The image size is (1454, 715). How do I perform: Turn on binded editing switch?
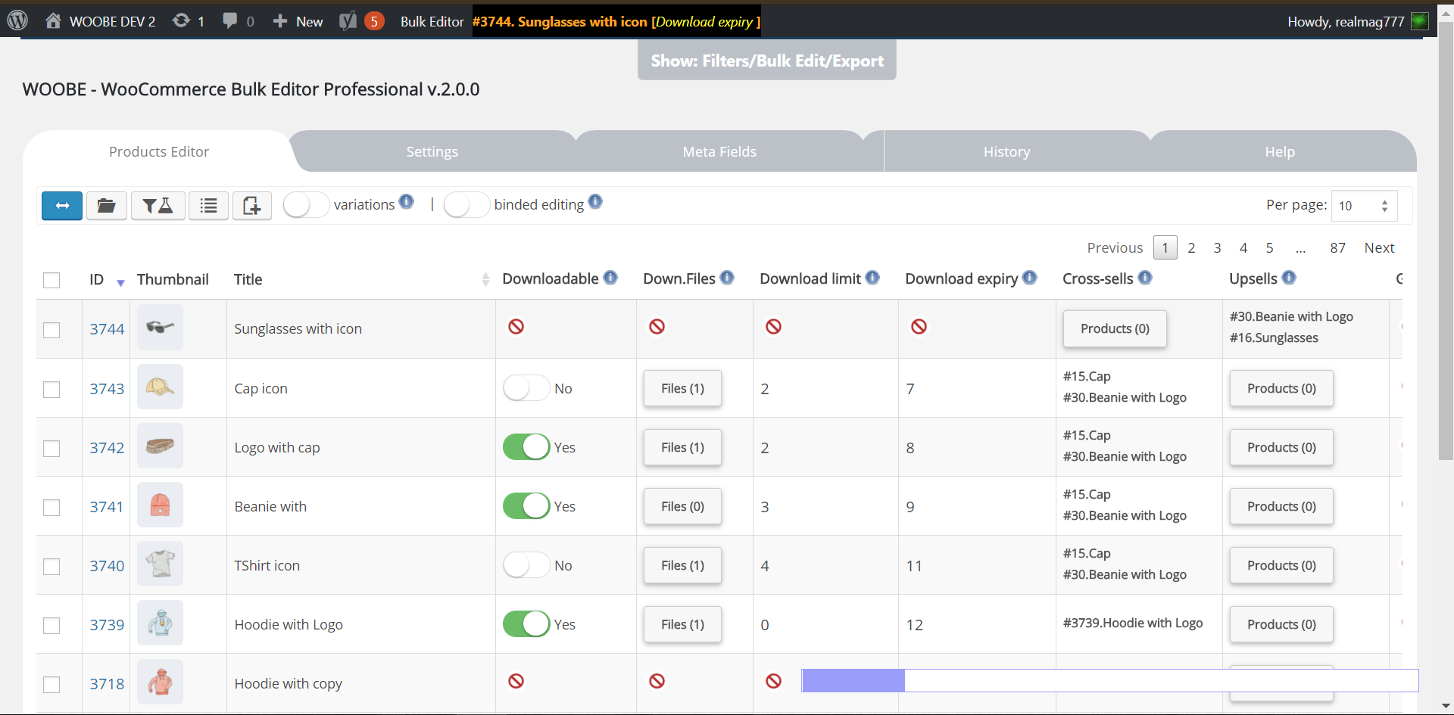coord(466,205)
